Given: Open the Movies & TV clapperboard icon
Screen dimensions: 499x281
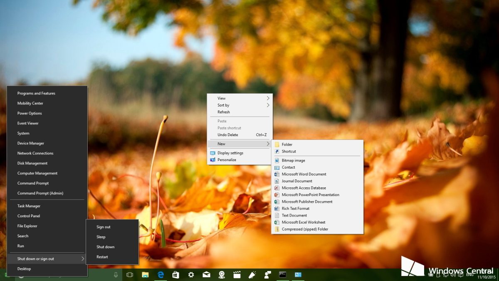Looking at the screenshot, I should coord(237,275).
